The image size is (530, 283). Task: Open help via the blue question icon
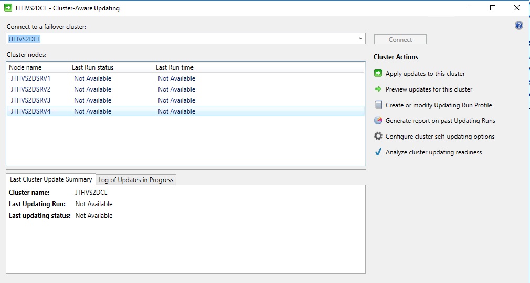[519, 25]
